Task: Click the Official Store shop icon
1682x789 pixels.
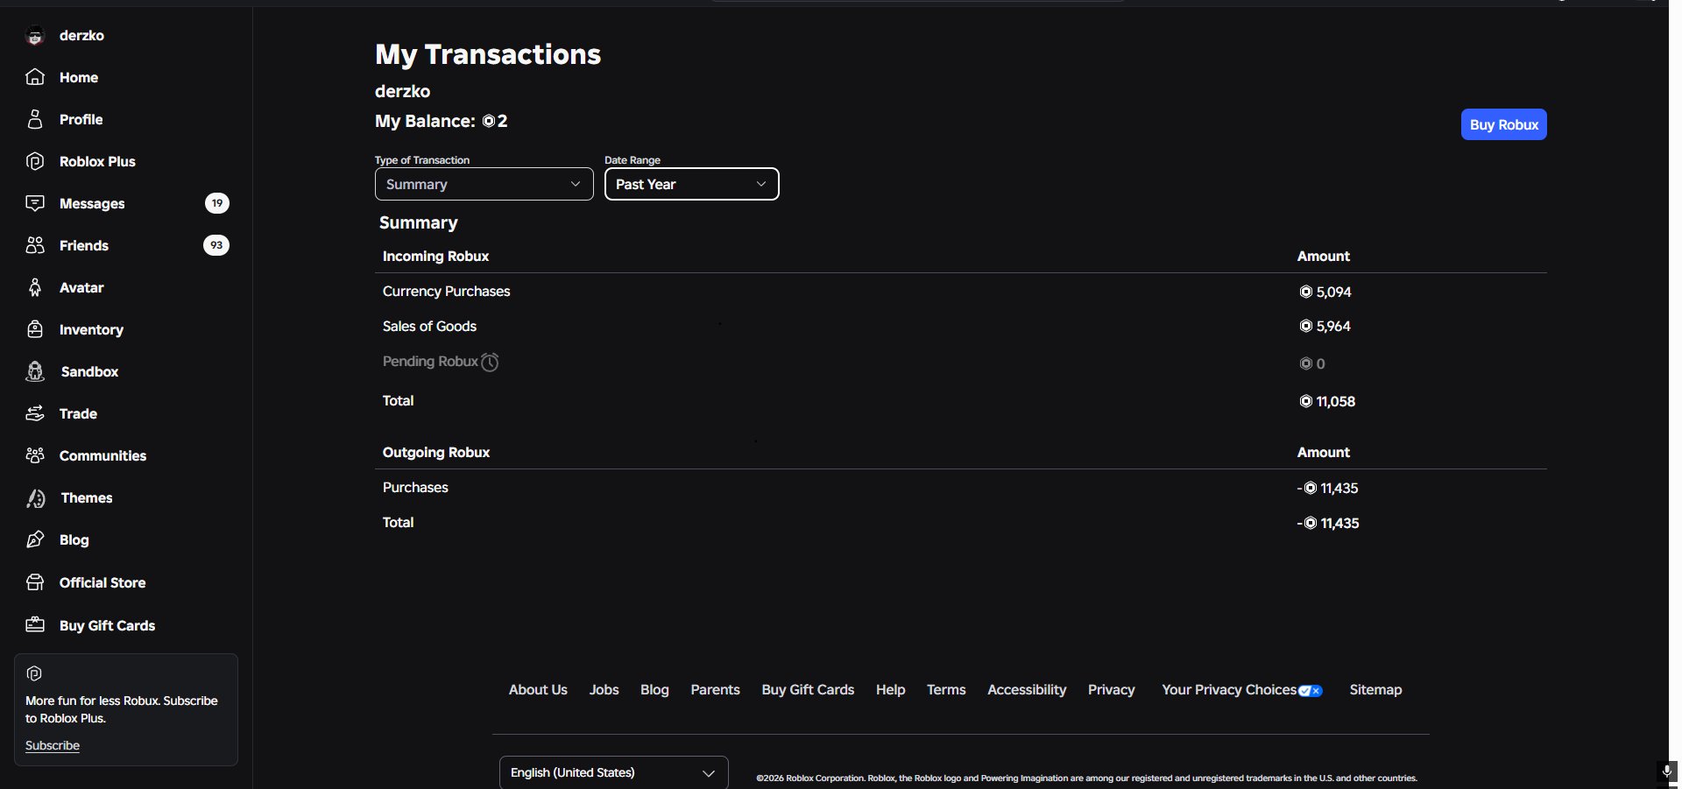Action: tap(35, 582)
